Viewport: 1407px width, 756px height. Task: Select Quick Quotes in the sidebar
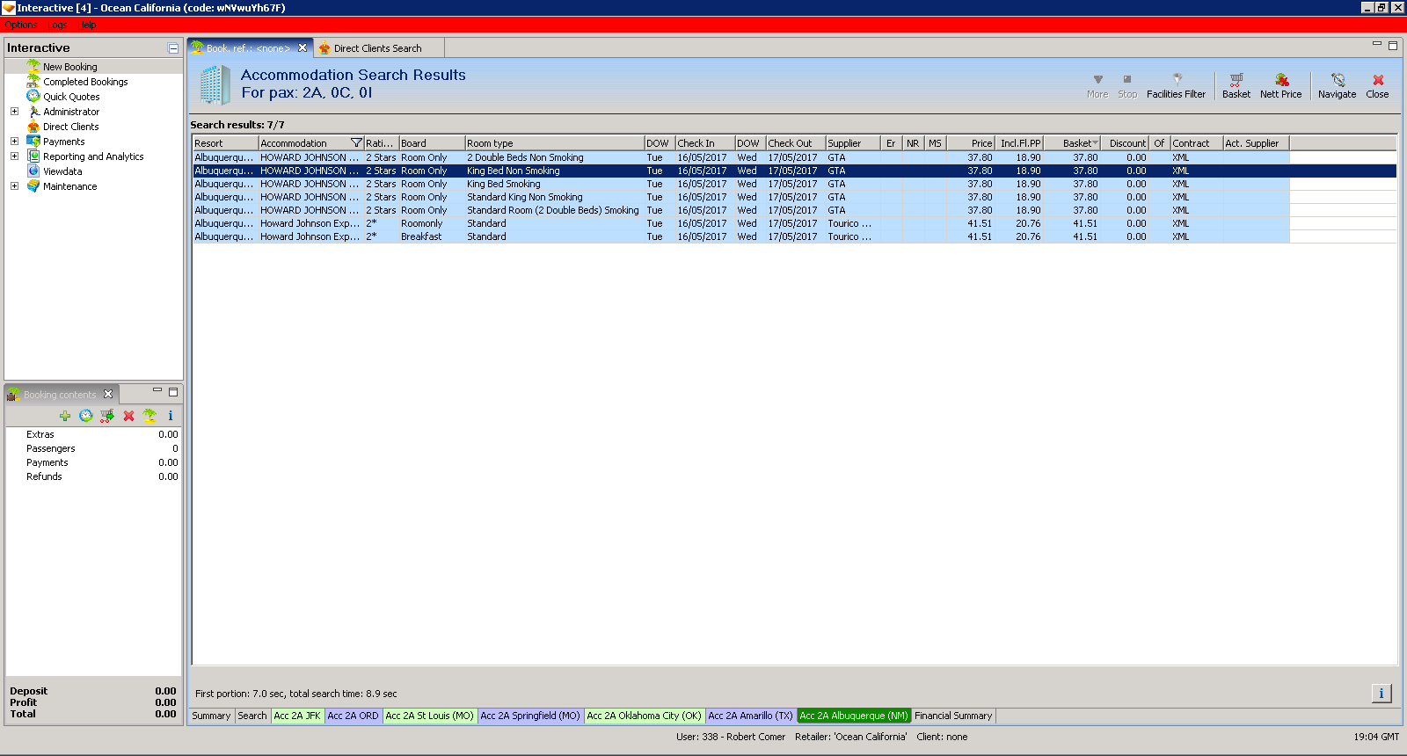click(71, 97)
